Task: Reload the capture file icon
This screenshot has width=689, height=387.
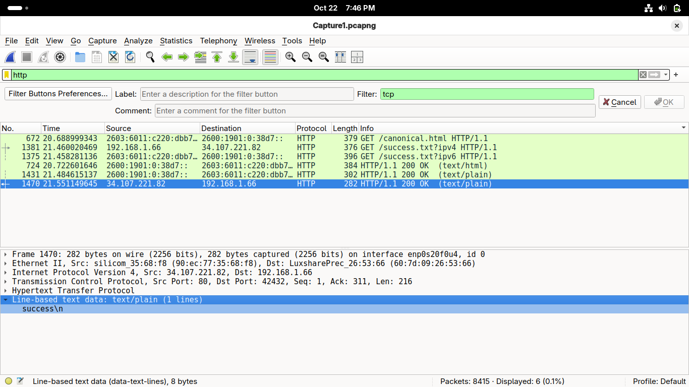Action: pyautogui.click(x=130, y=57)
